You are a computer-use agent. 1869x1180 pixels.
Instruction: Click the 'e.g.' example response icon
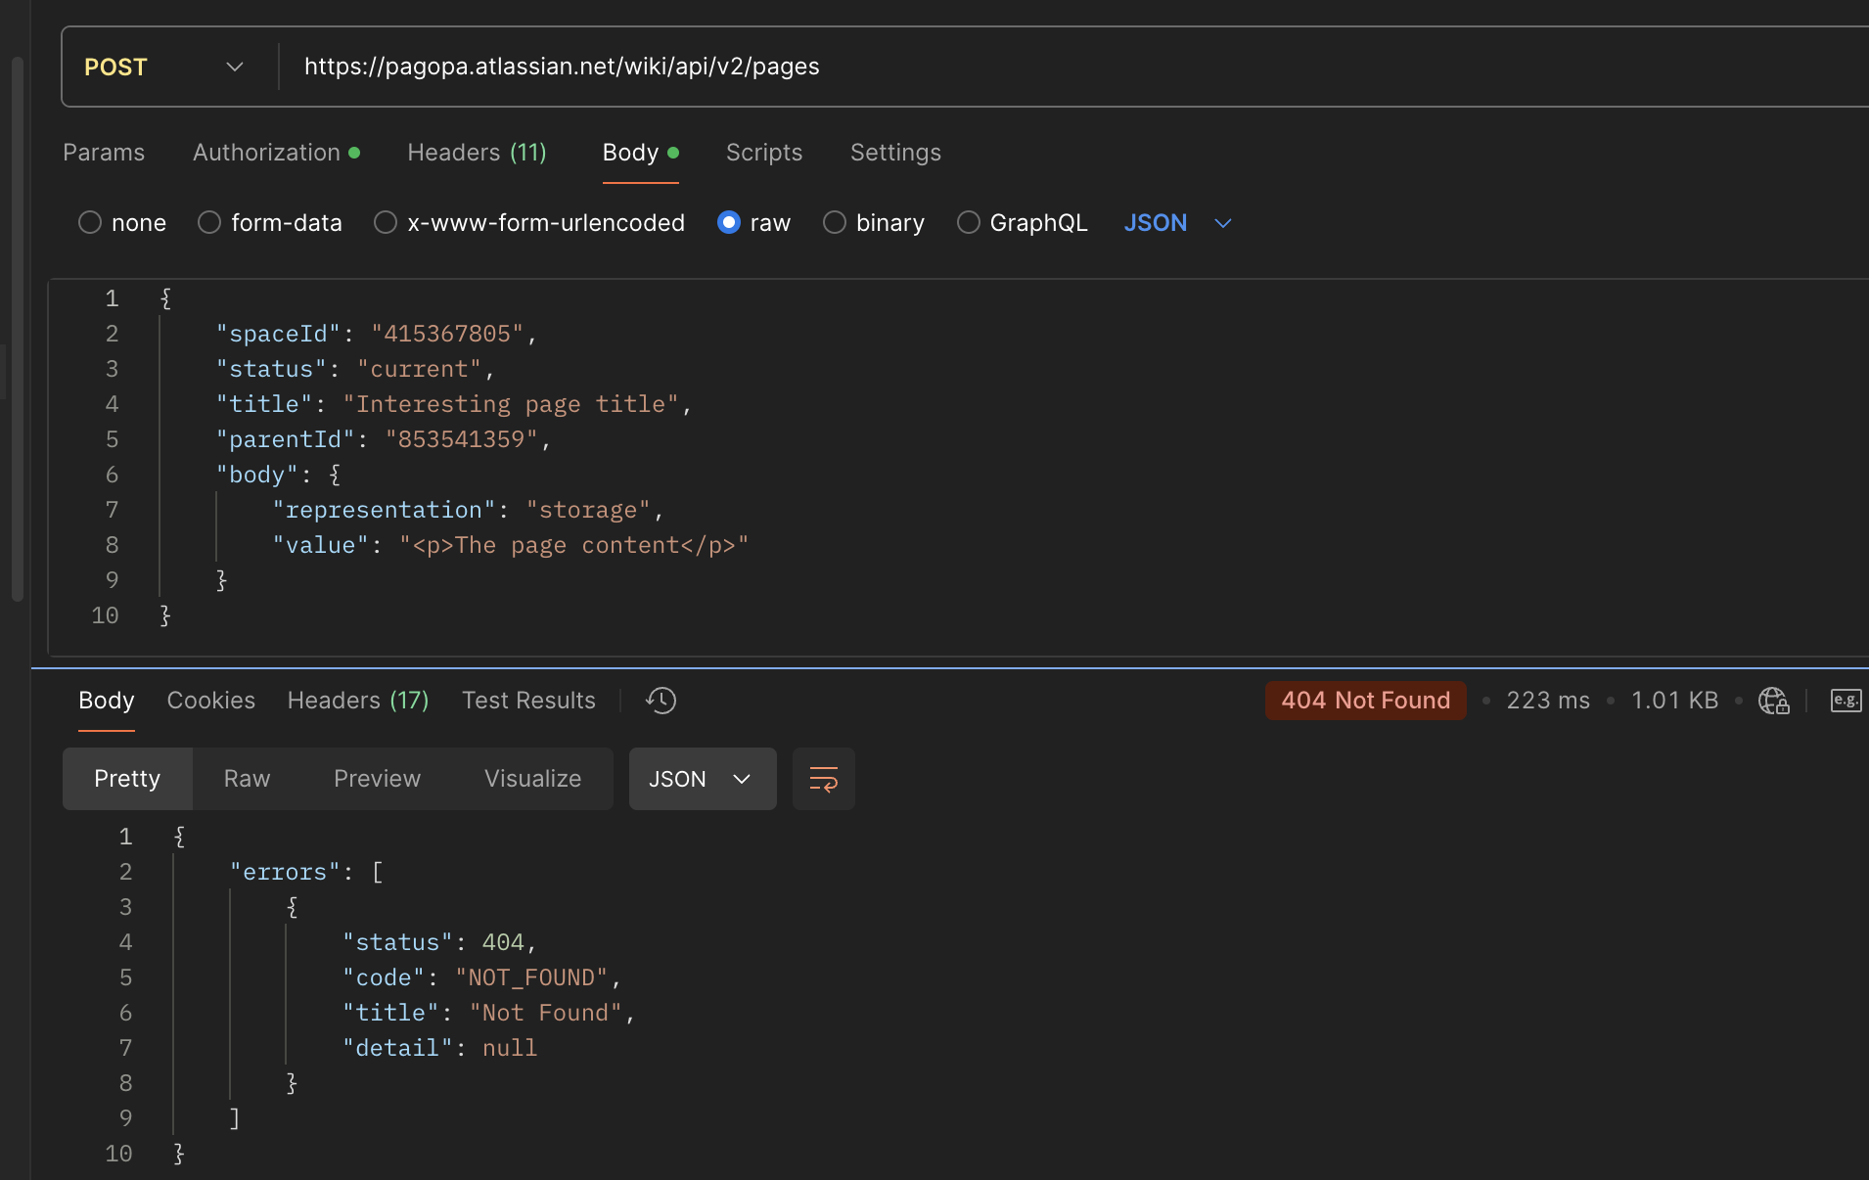tap(1846, 701)
